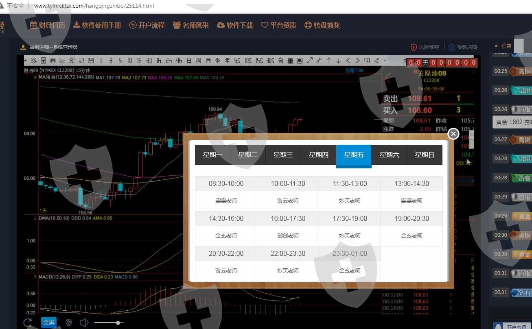Click the 23:30-01:00 time slot cell
The height and width of the screenshot is (329, 532).
pyautogui.click(x=350, y=254)
